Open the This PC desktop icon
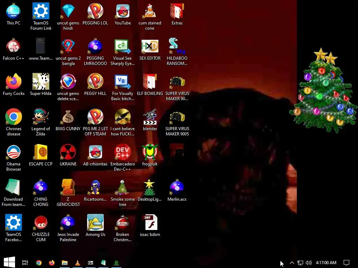Viewport: 358px width, 268px height. click(14, 14)
